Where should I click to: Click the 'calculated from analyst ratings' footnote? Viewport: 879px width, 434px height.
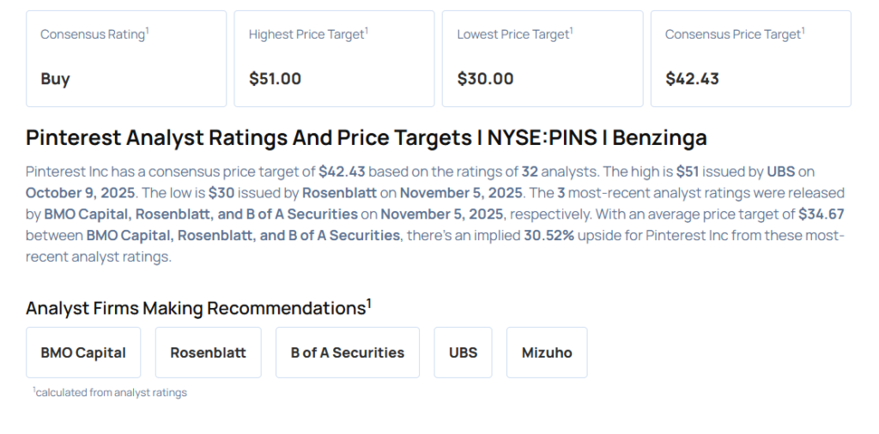[x=110, y=393]
